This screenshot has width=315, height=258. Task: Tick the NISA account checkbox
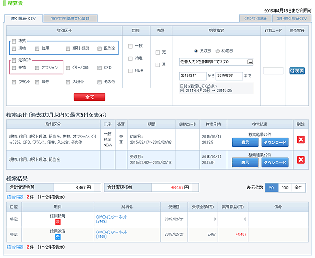(x=131, y=71)
